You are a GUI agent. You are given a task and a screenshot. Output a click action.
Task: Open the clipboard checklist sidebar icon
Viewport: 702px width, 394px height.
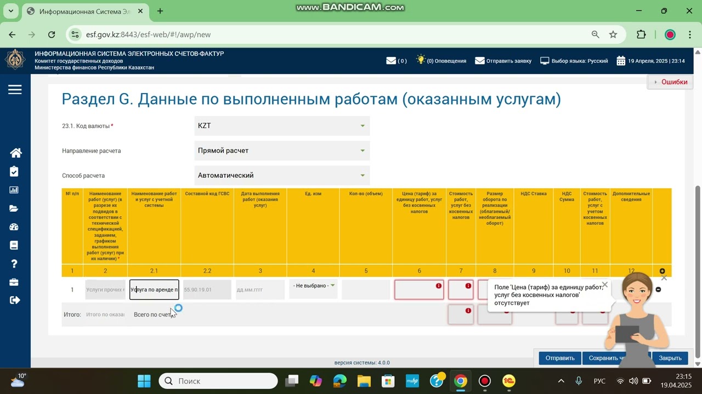click(x=14, y=172)
